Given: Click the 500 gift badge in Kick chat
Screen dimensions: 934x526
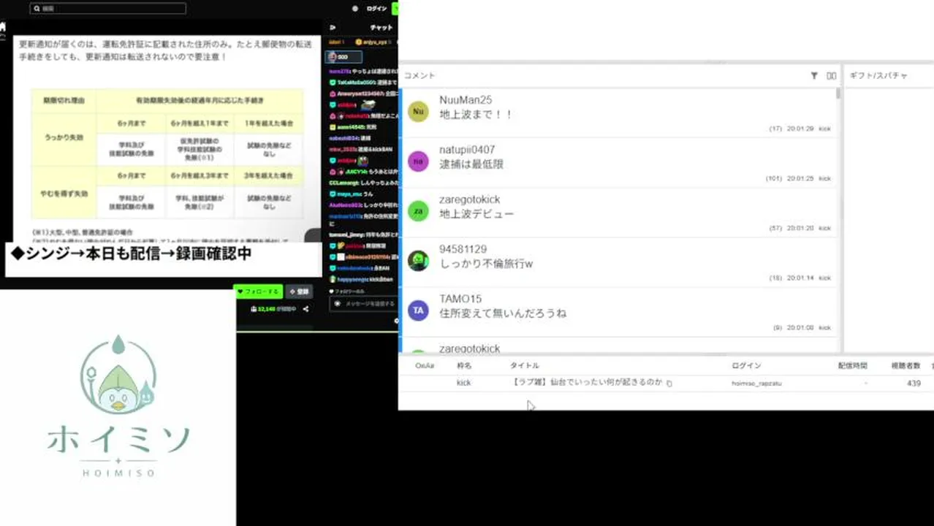Looking at the screenshot, I should click(343, 57).
